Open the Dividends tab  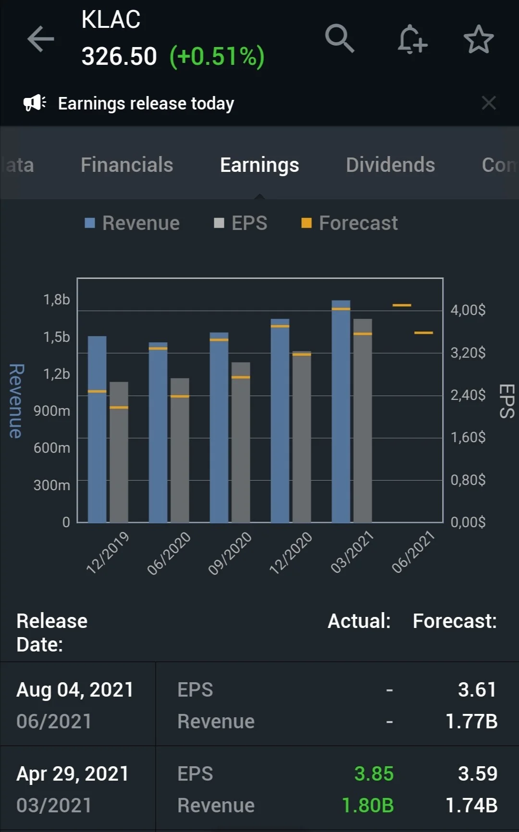(x=390, y=165)
